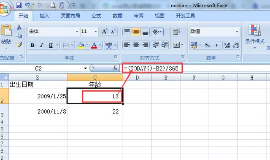Merge and center cells
270x160 pixels.
176,45
